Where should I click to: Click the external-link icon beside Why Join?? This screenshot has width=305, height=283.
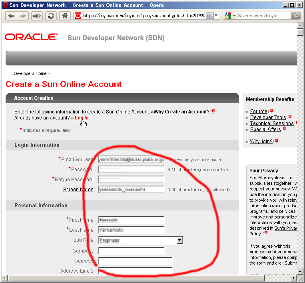point(276,141)
